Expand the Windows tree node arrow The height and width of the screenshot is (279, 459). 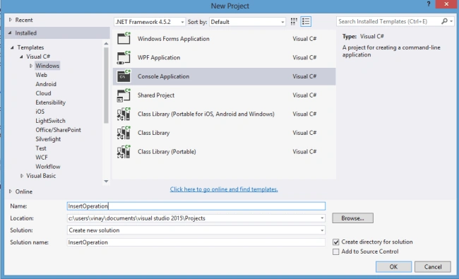coord(31,66)
